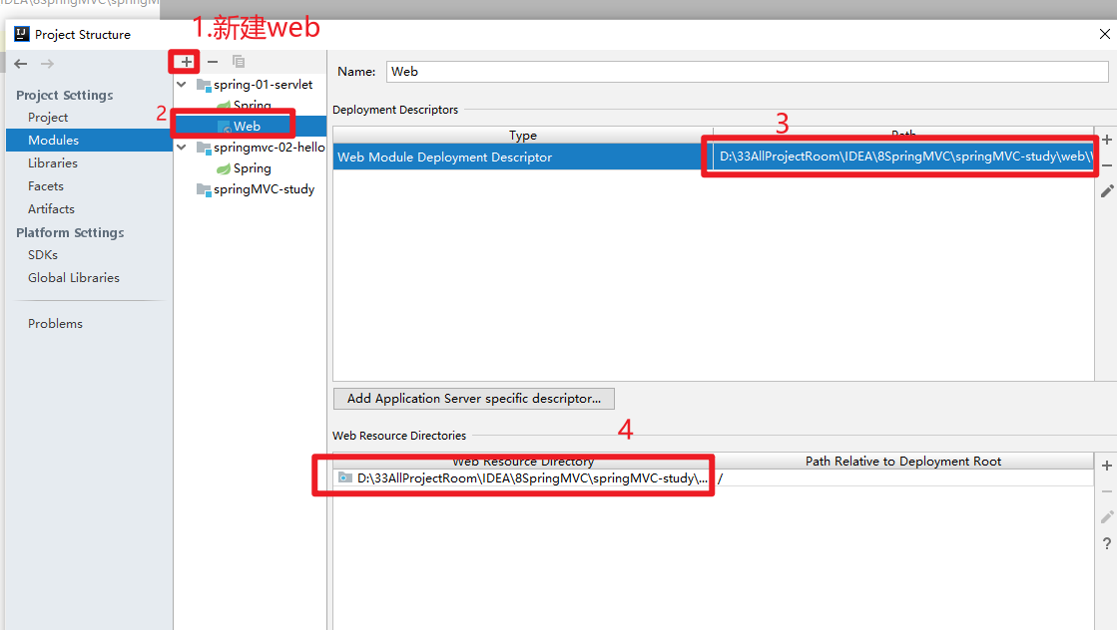Click the add module plus icon
The image size is (1117, 630).
coord(186,62)
